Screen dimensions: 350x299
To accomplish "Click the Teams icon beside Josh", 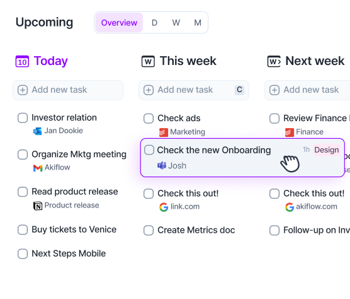I will coord(162,165).
